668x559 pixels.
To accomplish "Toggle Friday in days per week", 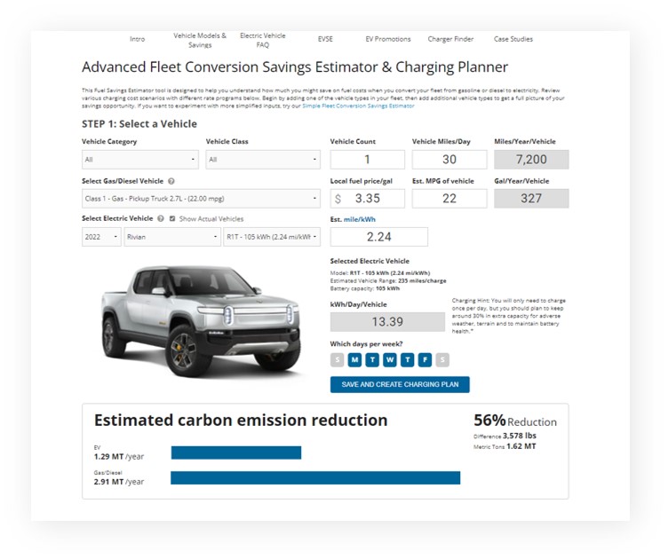I will (425, 359).
